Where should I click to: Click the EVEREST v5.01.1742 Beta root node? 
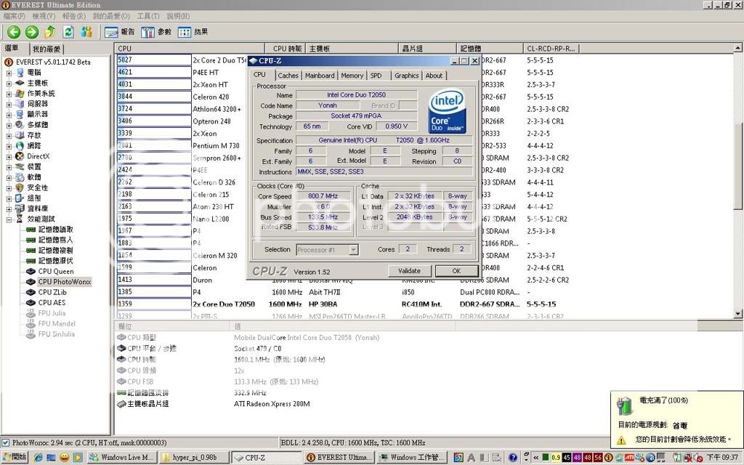53,62
